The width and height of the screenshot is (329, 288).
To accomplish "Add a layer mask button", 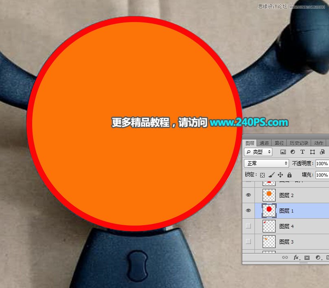I will [307, 257].
